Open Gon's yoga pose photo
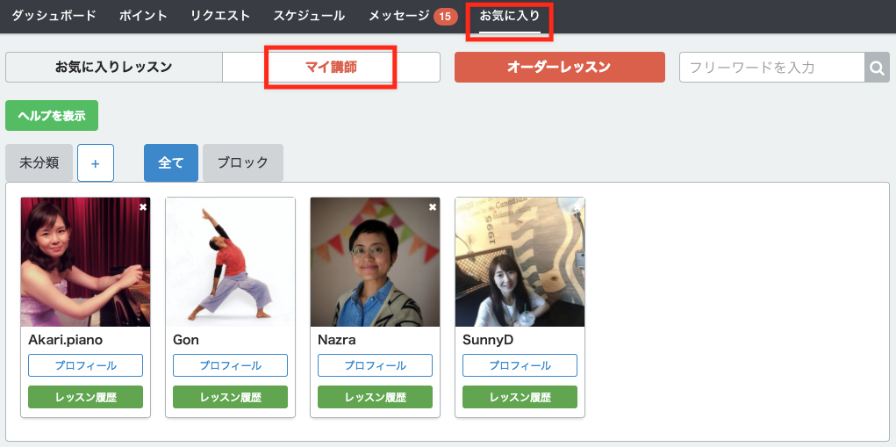896x447 pixels. click(x=230, y=262)
